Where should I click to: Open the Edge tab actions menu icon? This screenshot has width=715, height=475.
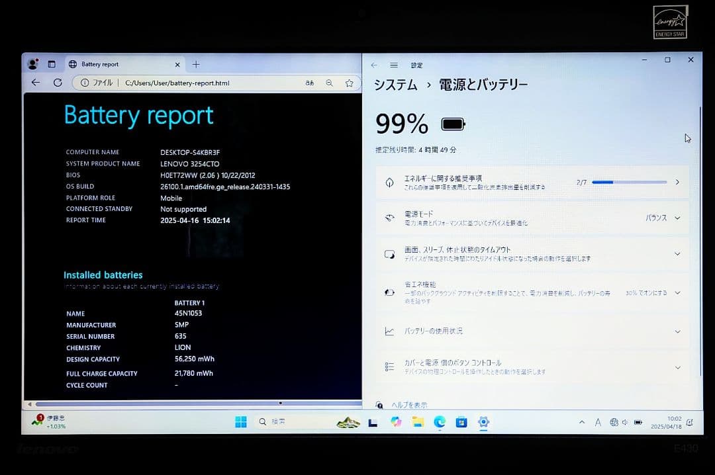[x=52, y=64]
